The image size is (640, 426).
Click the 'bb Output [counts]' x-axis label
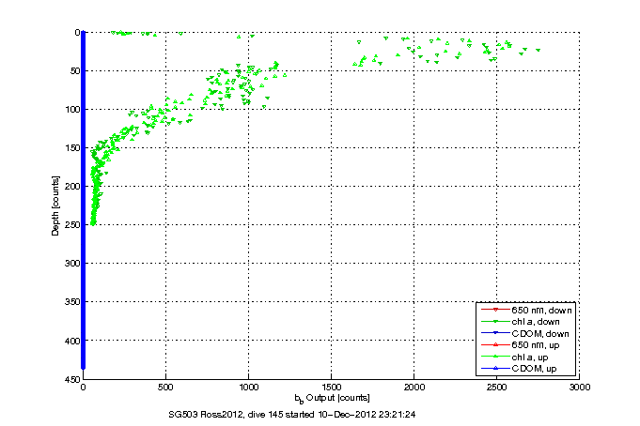[x=332, y=398]
